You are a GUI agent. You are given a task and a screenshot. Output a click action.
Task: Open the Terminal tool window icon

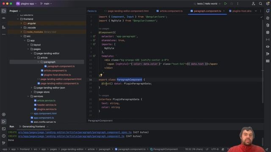point(4,129)
